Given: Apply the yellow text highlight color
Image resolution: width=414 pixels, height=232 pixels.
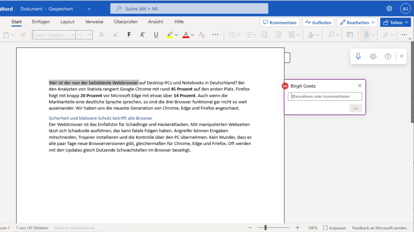Looking at the screenshot, I should 169,35.
